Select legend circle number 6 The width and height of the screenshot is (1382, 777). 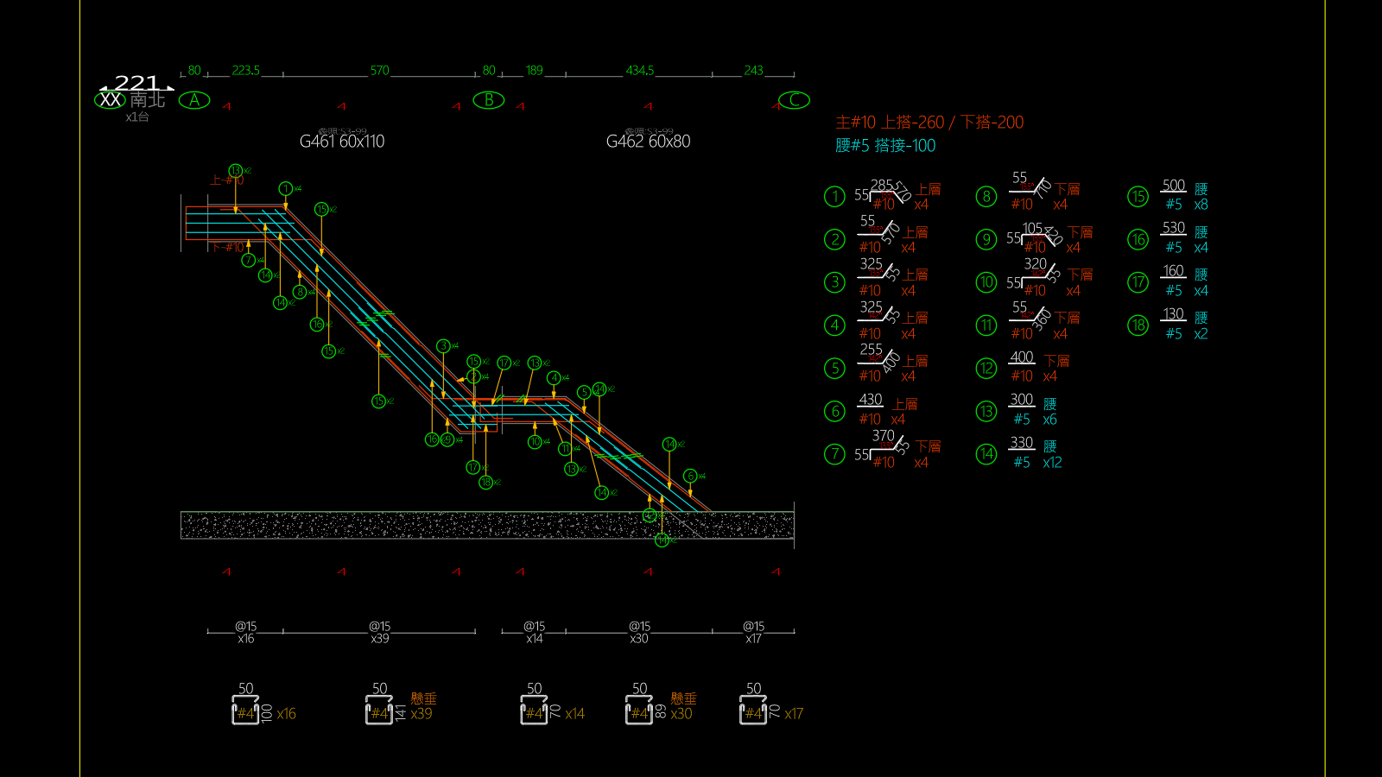pos(834,411)
